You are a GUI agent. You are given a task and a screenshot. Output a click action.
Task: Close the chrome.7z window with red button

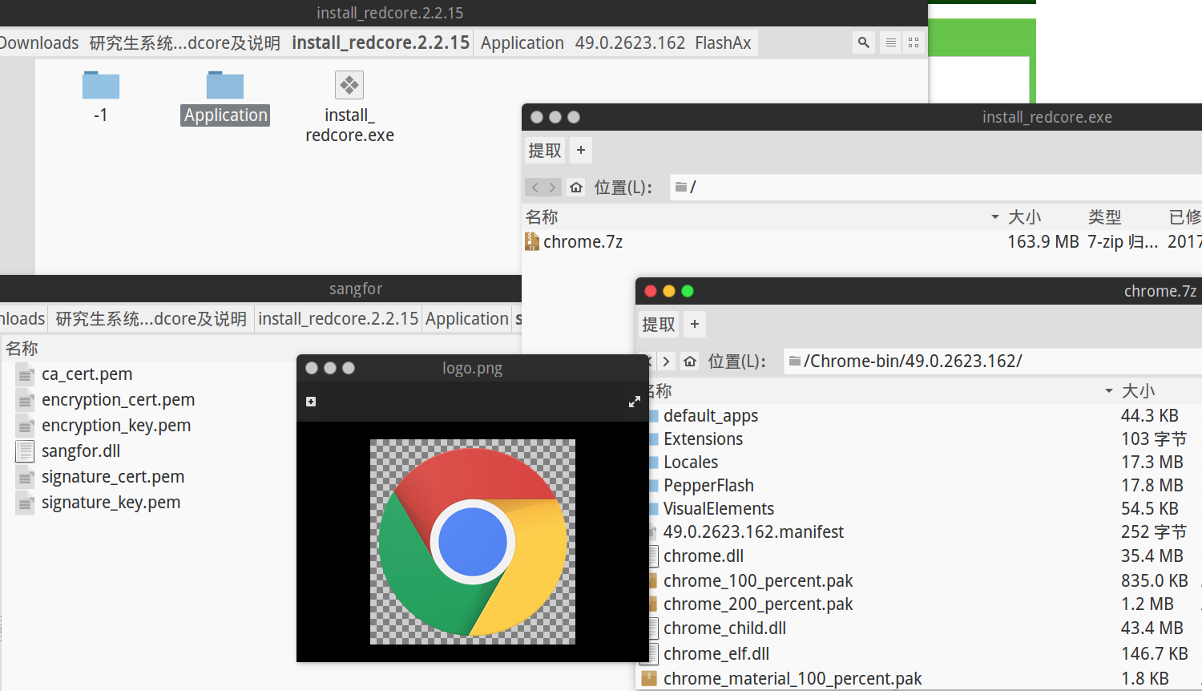click(651, 291)
